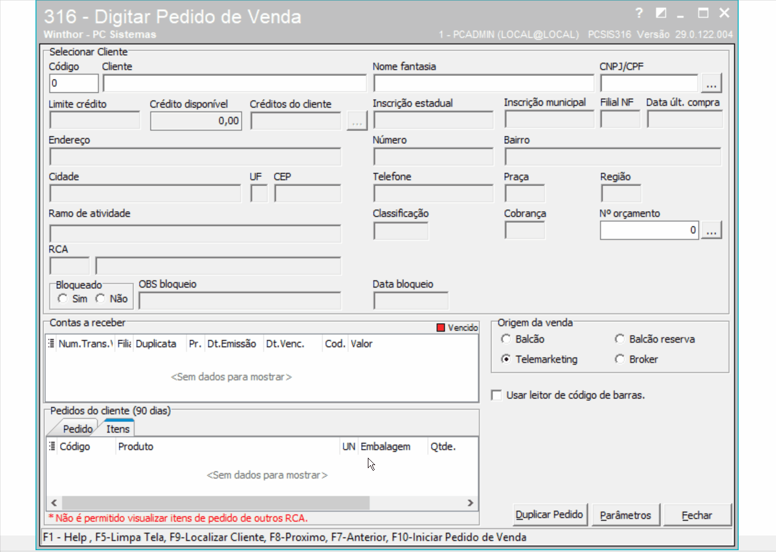Image resolution: width=776 pixels, height=552 pixels.
Task: Sort by Qtde. column header
Action: [x=452, y=447]
